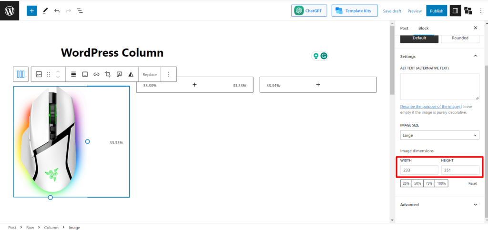Add text over image
This screenshot has height=230, width=488.
120,74
